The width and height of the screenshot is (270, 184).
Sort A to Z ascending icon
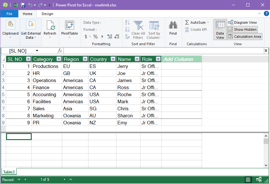pos(127,22)
